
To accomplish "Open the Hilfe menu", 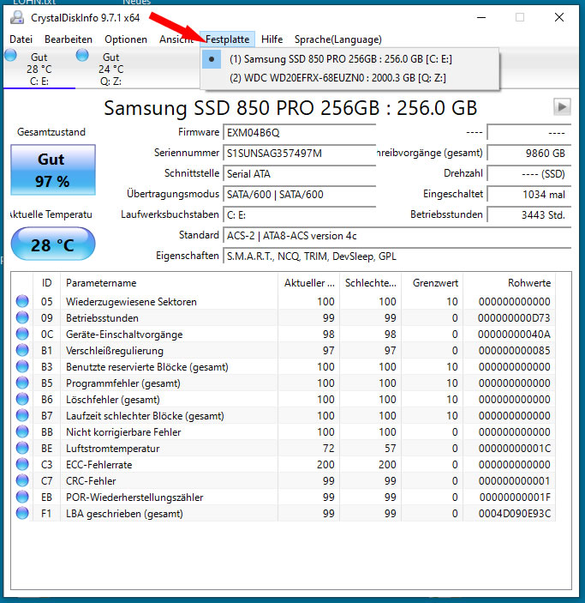I will [272, 39].
